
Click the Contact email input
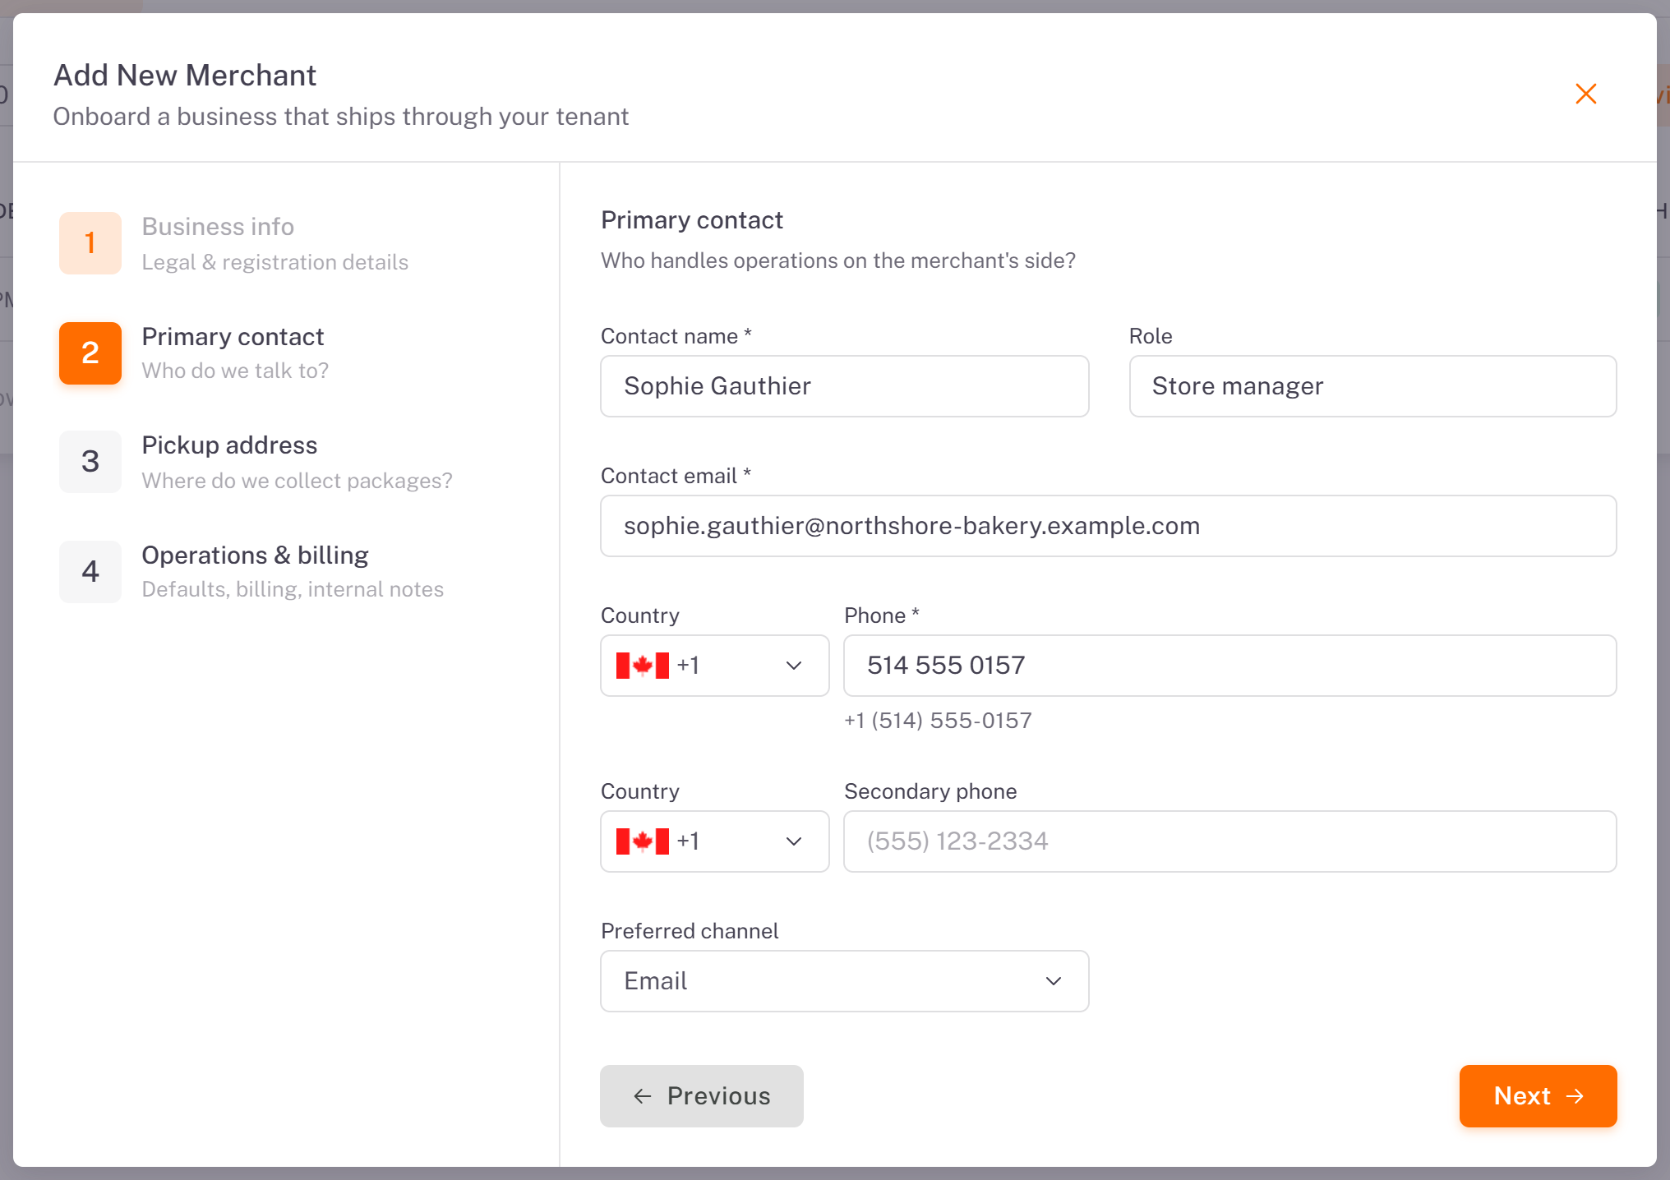(x=1109, y=526)
